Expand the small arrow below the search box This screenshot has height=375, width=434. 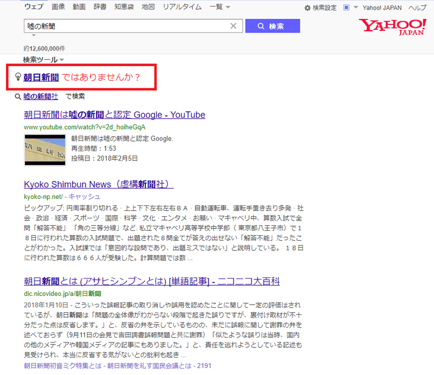tap(34, 35)
